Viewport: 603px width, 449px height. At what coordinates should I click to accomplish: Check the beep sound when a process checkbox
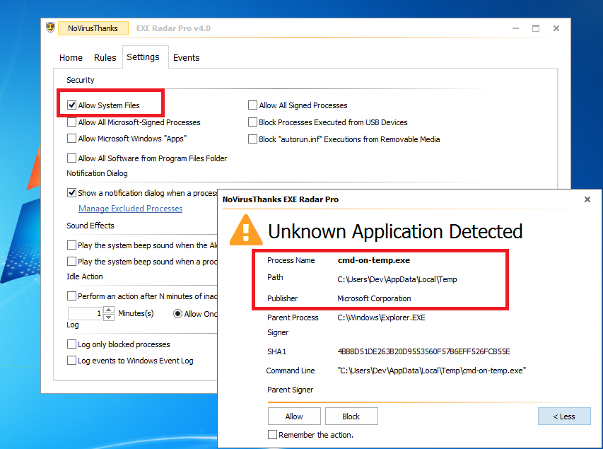[x=71, y=261]
